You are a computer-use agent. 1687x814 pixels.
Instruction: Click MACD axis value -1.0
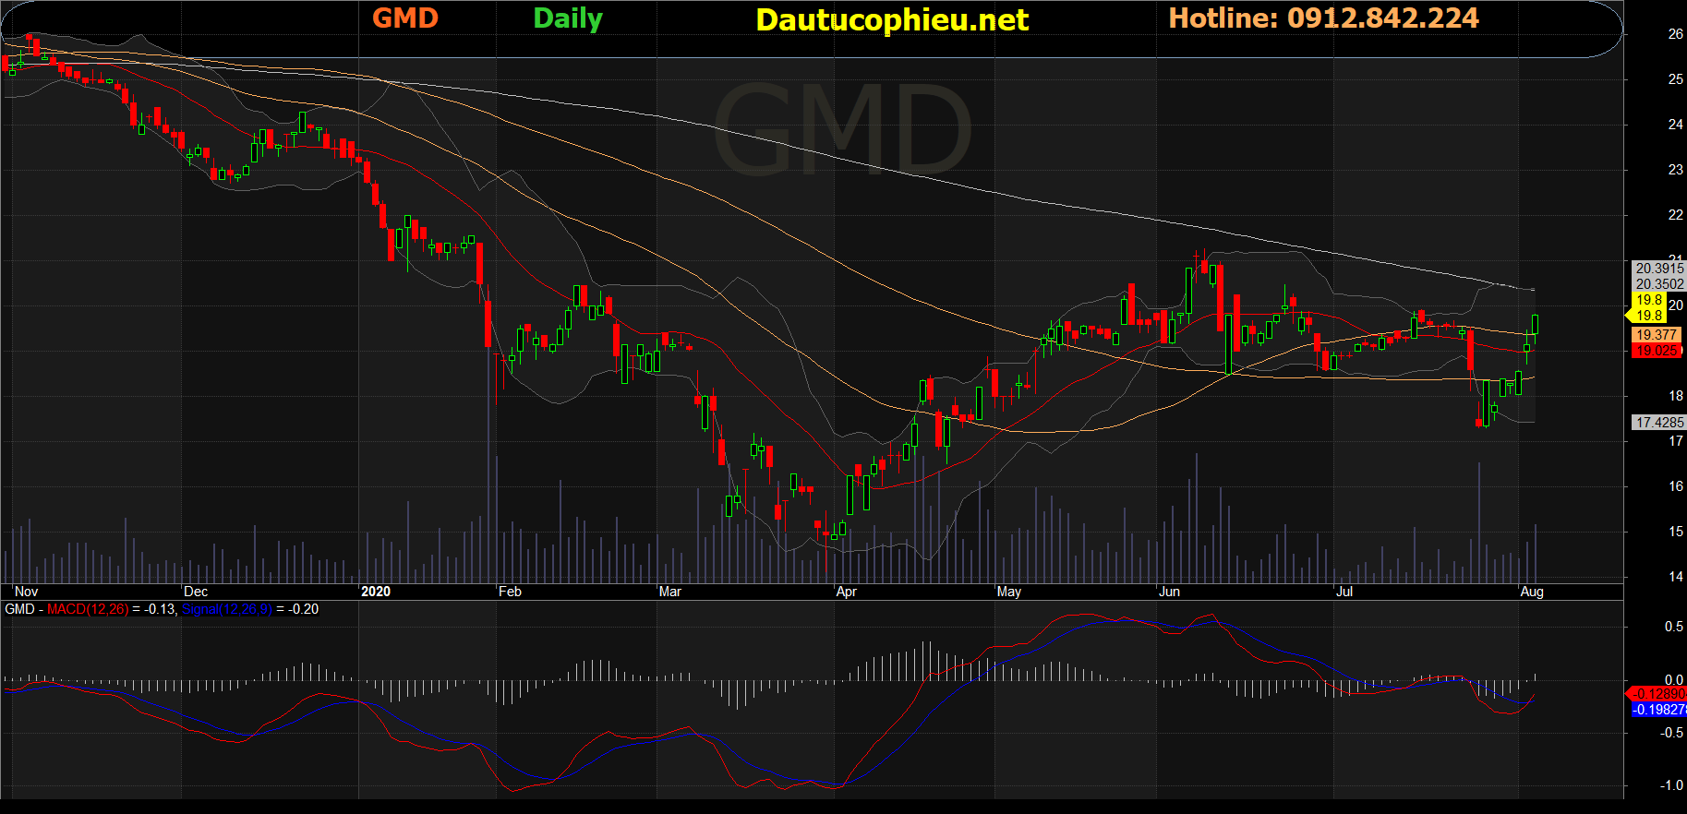point(1671,785)
